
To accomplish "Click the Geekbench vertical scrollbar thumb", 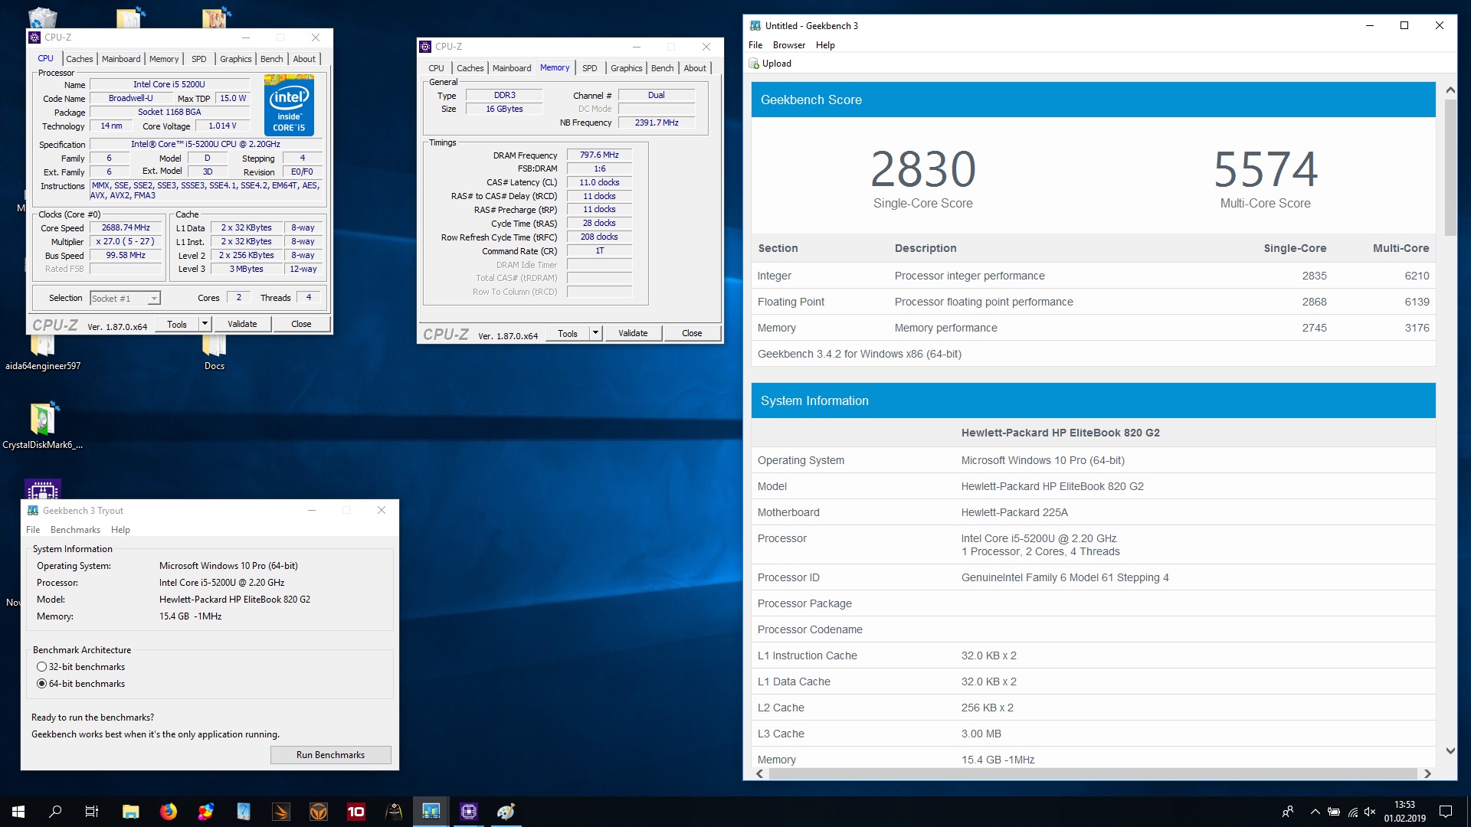I will point(1450,167).
